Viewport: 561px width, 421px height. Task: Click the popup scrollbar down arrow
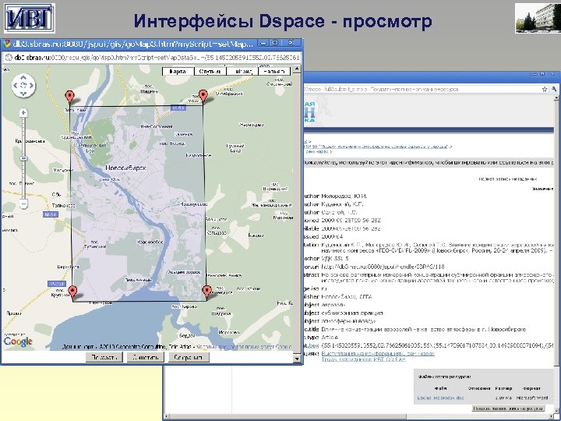[x=297, y=357]
